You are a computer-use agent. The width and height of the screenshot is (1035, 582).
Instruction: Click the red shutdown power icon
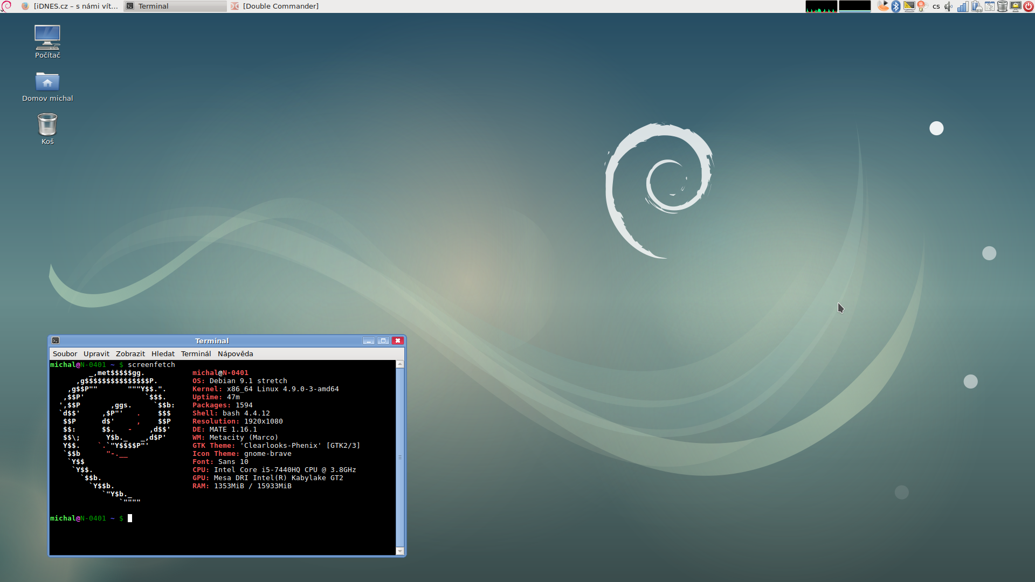(1029, 6)
